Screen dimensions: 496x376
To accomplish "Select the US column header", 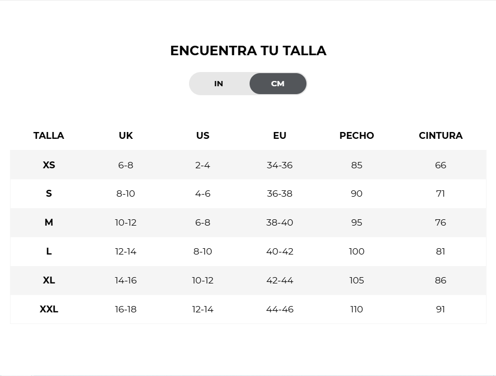I will pos(203,136).
